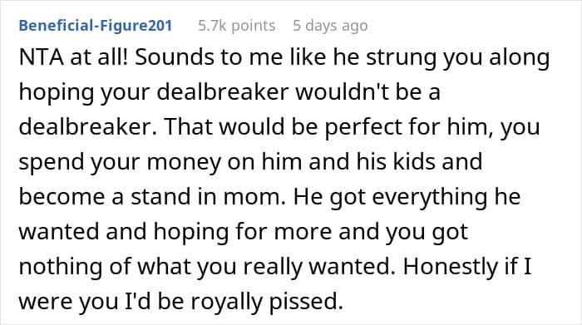Click the word 'dealbreaker.' starting the third line
Image resolution: width=582 pixels, height=325 pixels.
88,127
